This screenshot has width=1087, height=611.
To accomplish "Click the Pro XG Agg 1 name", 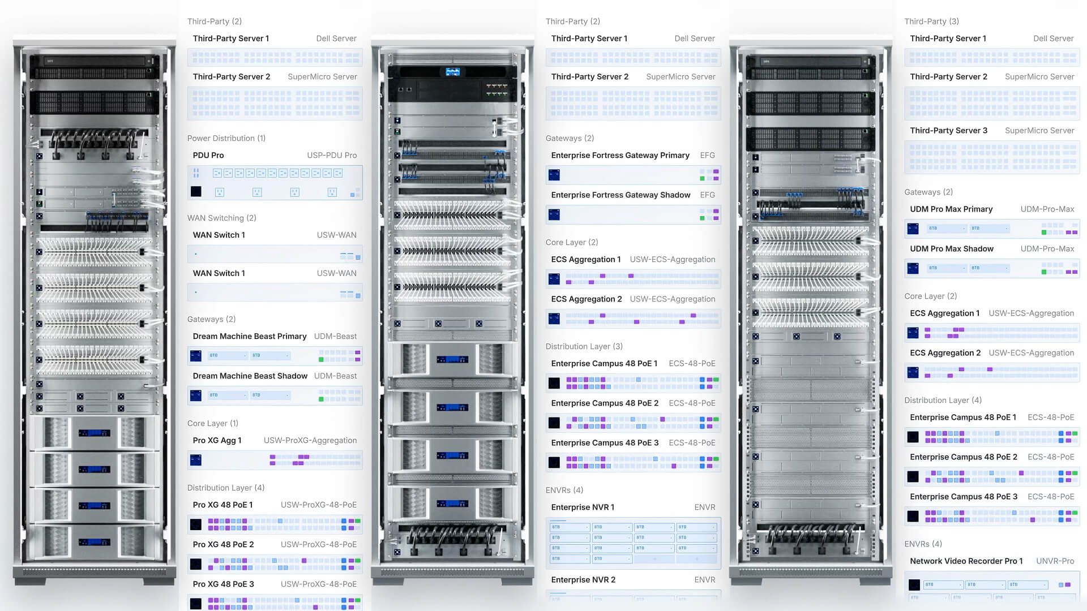I will pyautogui.click(x=217, y=440).
